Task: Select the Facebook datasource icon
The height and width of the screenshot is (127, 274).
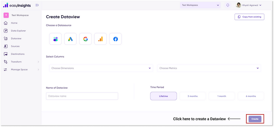Action: [x=116, y=39]
